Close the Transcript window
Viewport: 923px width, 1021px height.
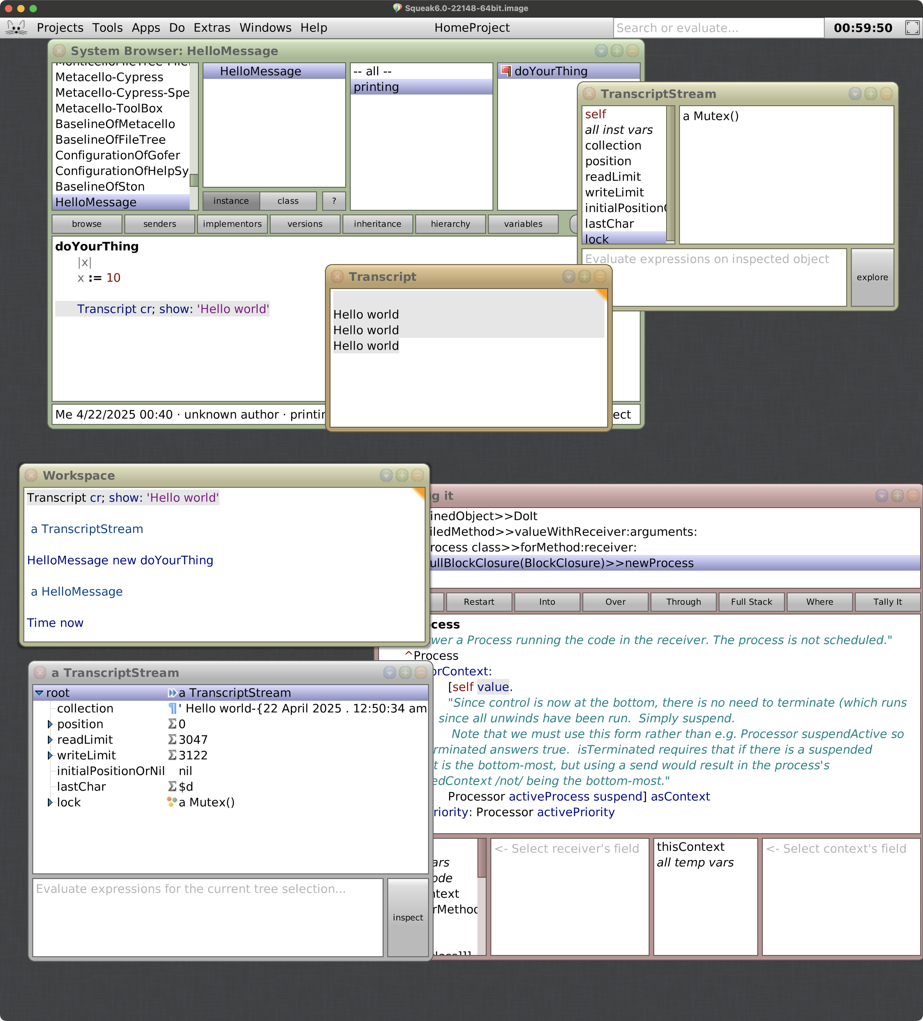(x=337, y=276)
